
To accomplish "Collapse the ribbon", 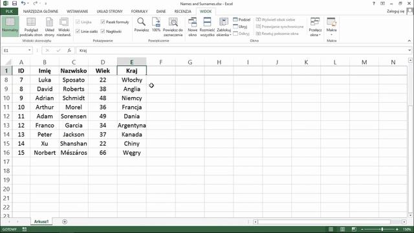I will pos(409,41).
